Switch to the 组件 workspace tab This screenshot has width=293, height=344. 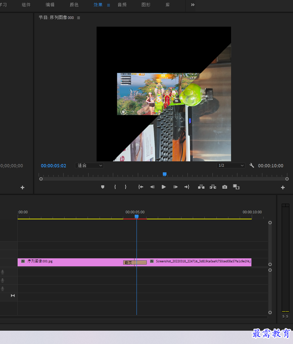tap(26, 5)
